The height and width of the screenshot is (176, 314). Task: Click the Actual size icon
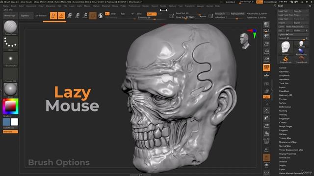266,52
